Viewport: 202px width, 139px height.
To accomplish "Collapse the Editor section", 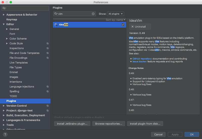I will 4,24.
